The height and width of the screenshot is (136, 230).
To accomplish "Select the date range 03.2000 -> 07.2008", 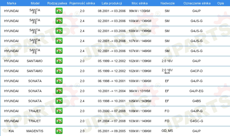I will (x=112, y=111).
